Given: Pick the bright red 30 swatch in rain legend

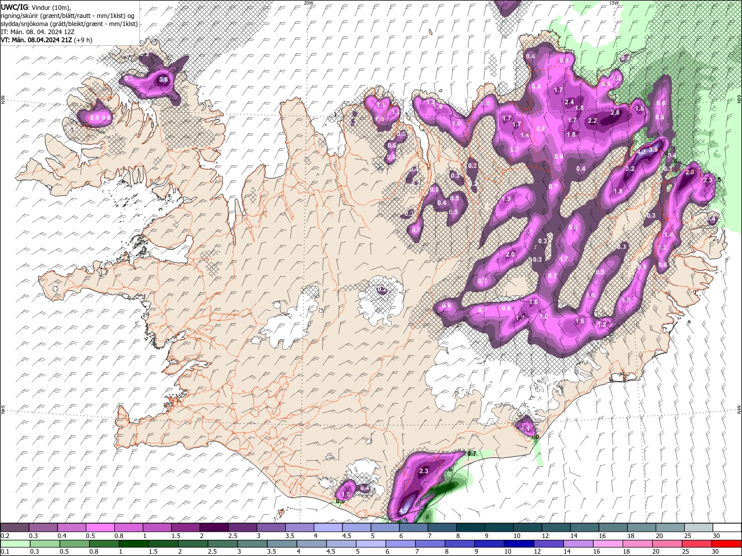Looking at the screenshot, I should point(727,544).
